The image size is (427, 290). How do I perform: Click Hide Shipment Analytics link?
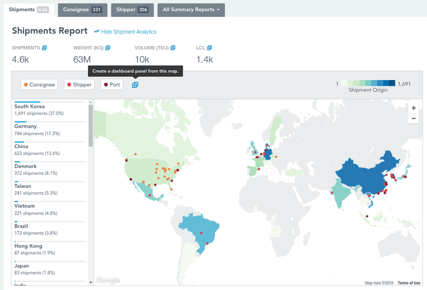[x=129, y=32]
